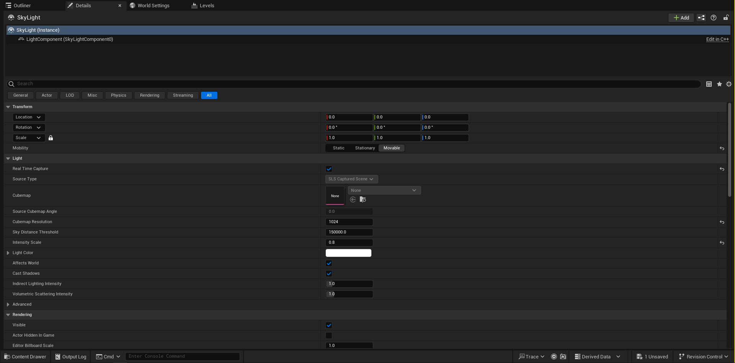
Task: Toggle Cast Shadows checkbox
Action: (x=329, y=274)
